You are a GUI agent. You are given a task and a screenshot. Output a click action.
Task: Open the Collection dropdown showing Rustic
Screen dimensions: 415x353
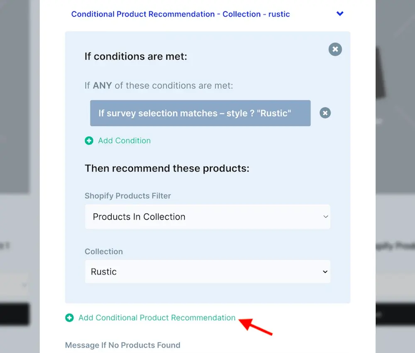(207, 272)
